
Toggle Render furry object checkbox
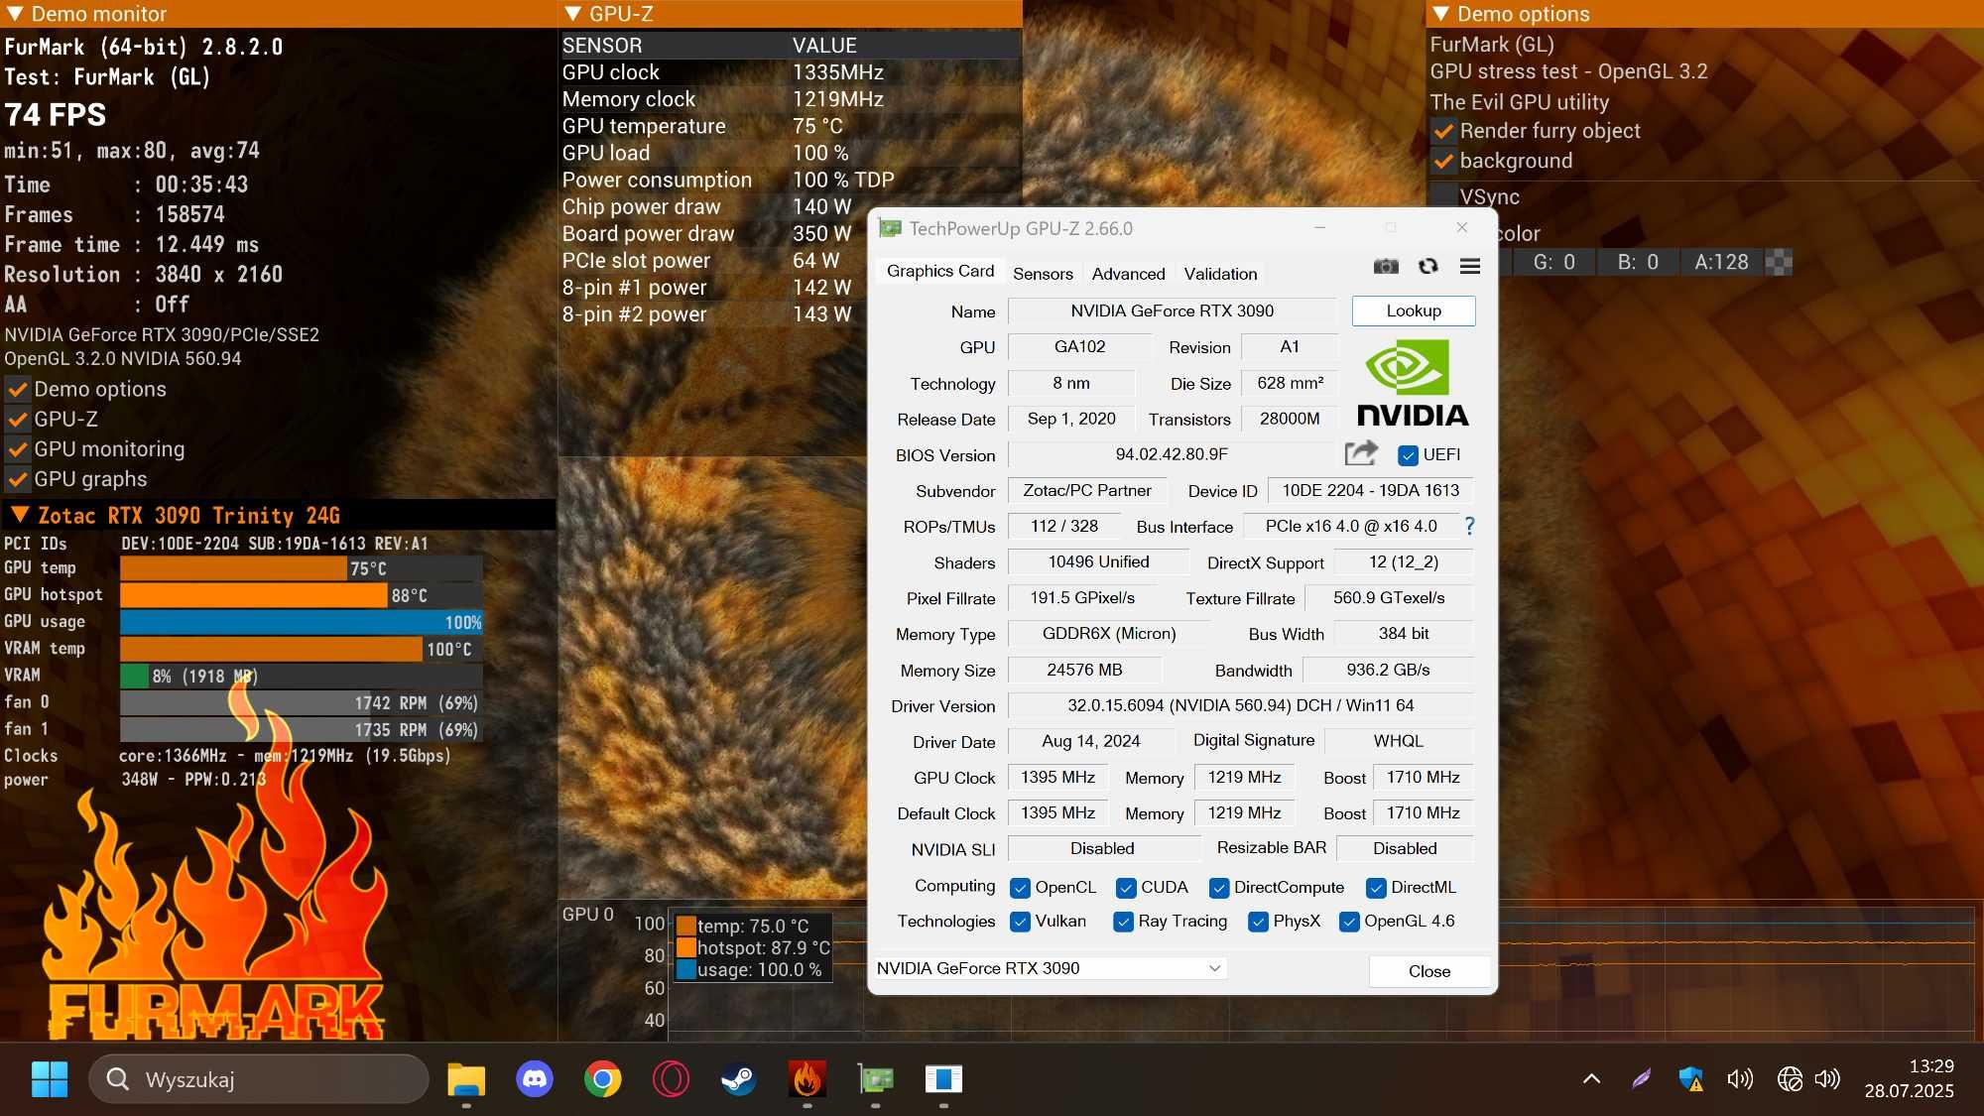pyautogui.click(x=1443, y=131)
